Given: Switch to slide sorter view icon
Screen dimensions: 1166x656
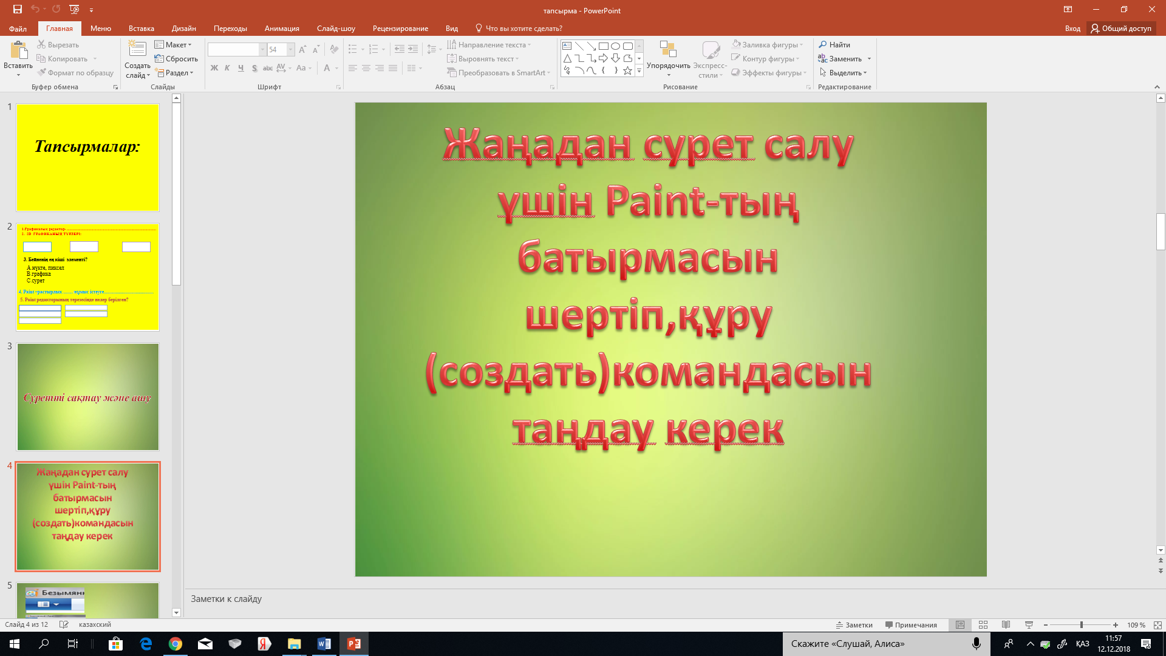Looking at the screenshot, I should click(x=983, y=624).
